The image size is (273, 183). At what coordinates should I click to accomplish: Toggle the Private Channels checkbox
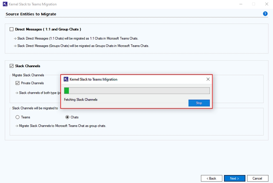17,83
